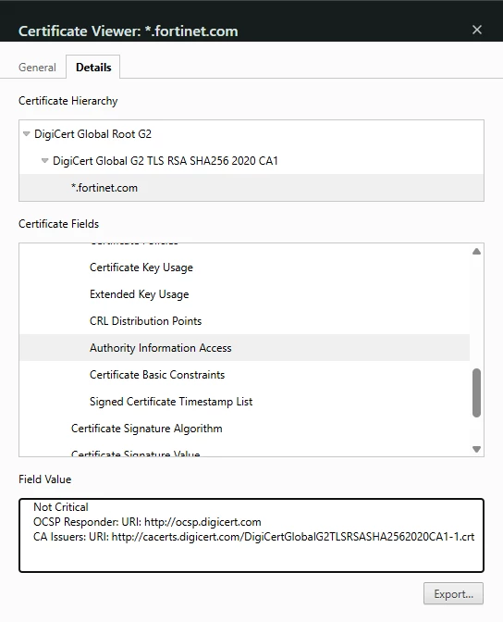Click the OCSP Responder URI line
Screen dimensions: 503x622
[147, 522]
